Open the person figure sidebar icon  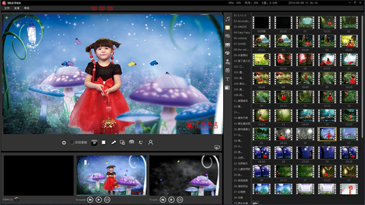click(228, 62)
